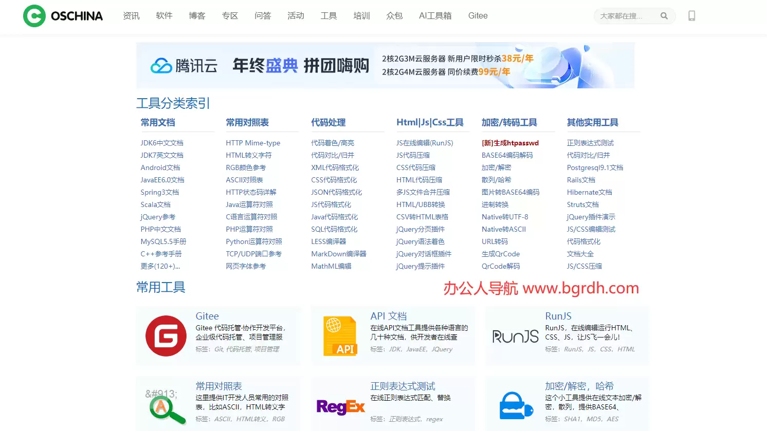
Task: Open MarkDown编译器 under 代码处理
Action: click(x=339, y=253)
